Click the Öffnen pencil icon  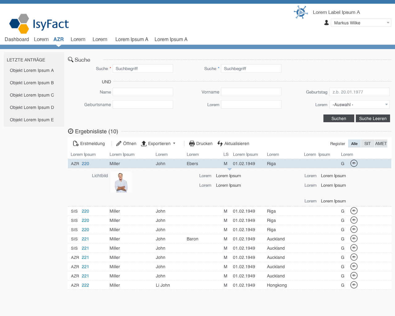click(119, 143)
